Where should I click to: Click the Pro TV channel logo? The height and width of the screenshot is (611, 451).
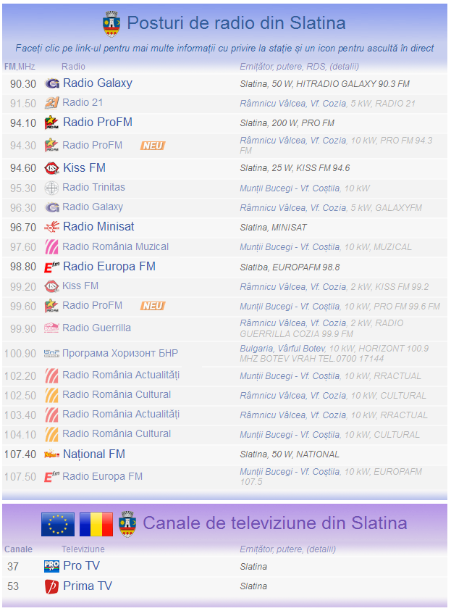51,566
